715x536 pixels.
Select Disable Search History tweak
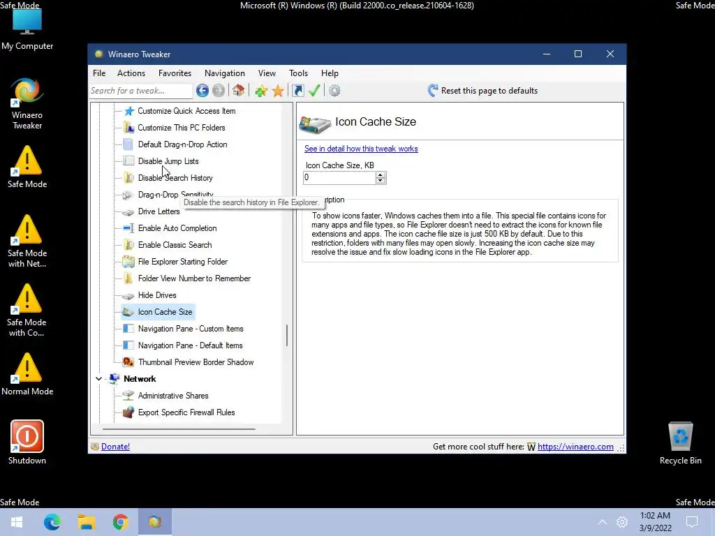pyautogui.click(x=175, y=178)
